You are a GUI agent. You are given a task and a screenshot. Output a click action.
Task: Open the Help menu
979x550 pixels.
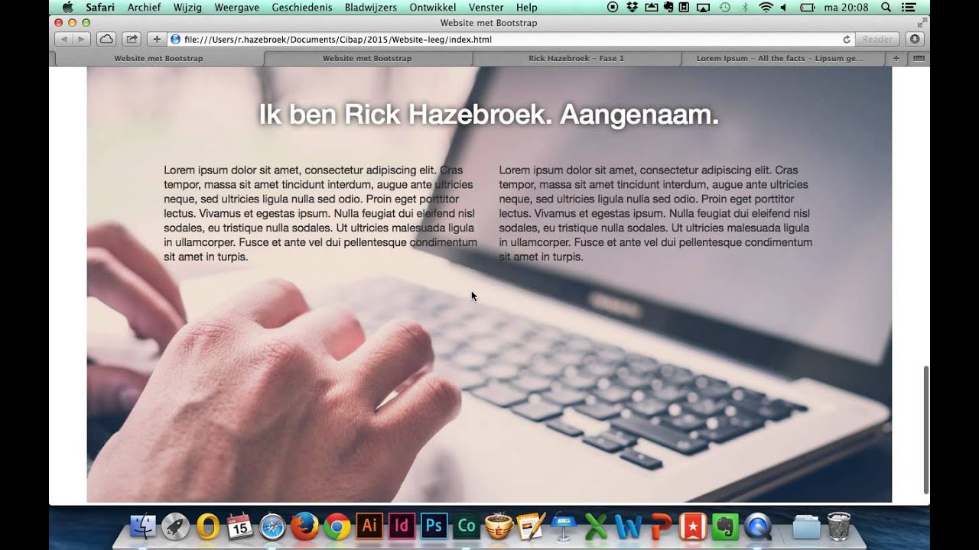(x=527, y=7)
